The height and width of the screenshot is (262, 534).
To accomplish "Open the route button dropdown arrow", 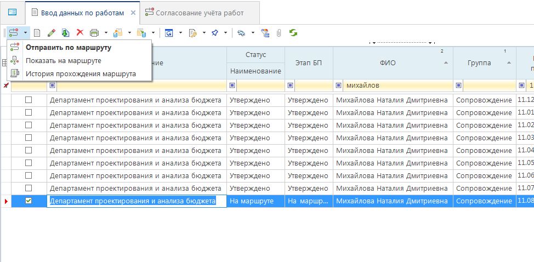I will (x=25, y=33).
